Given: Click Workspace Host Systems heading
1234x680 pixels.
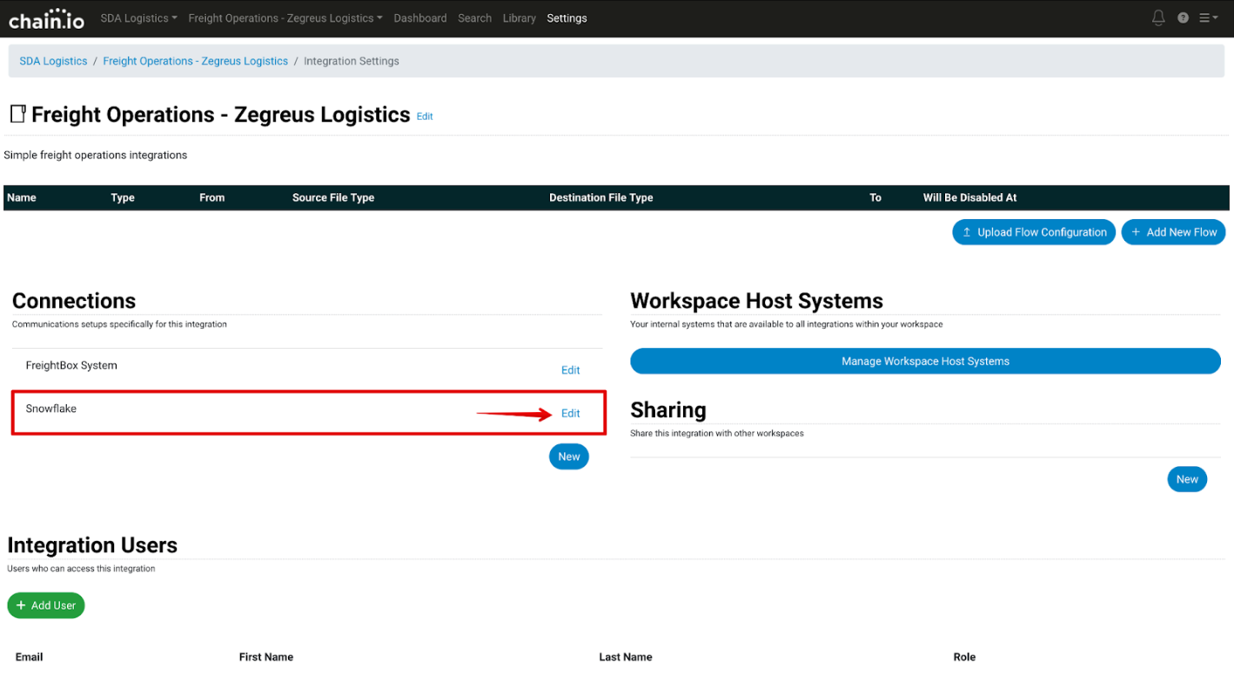Looking at the screenshot, I should [757, 301].
